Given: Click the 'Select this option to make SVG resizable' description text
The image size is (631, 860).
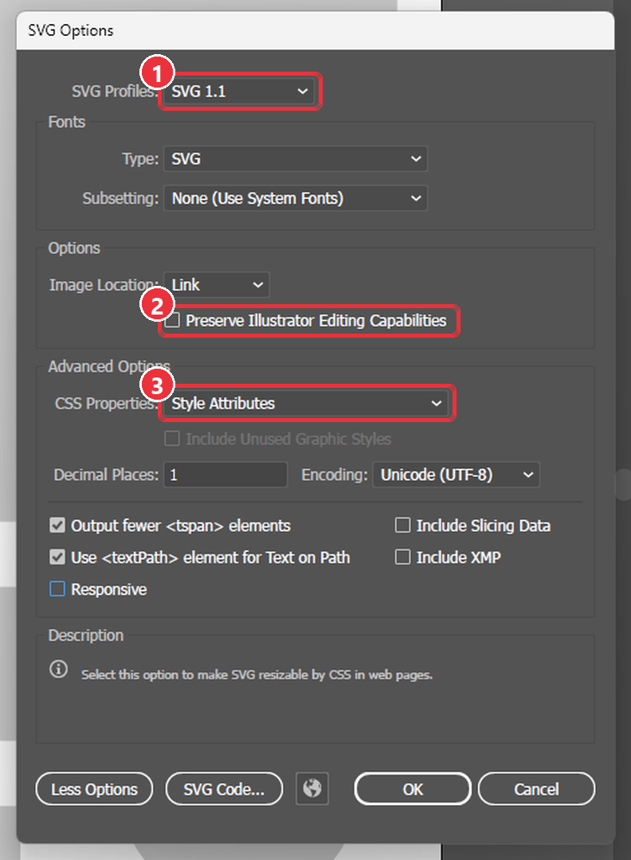Looking at the screenshot, I should (257, 674).
